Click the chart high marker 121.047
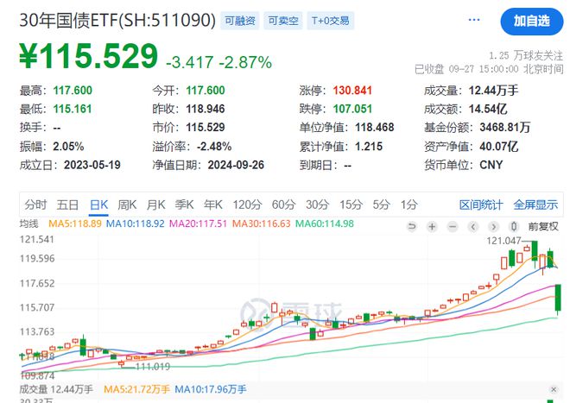570x403 pixels. coord(503,241)
